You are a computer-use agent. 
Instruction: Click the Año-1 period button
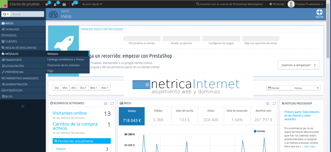coord(105,88)
